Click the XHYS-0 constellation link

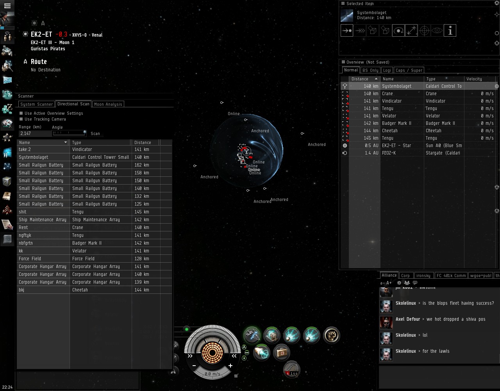click(79, 35)
